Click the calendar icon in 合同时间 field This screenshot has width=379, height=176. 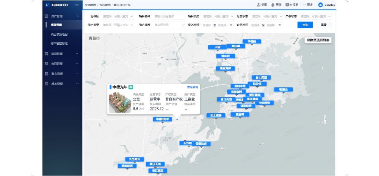tap(280, 25)
